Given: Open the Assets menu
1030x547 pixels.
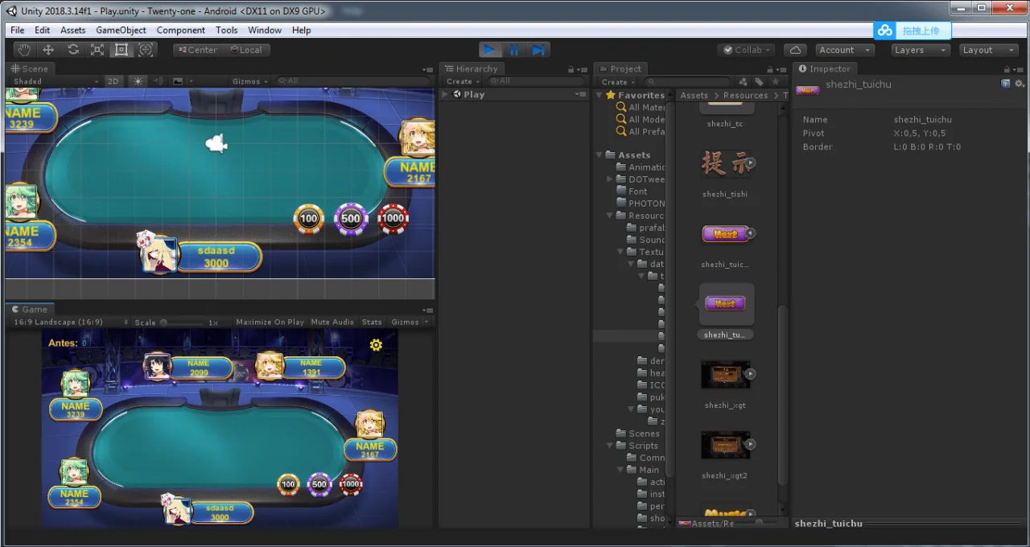Looking at the screenshot, I should [x=72, y=30].
